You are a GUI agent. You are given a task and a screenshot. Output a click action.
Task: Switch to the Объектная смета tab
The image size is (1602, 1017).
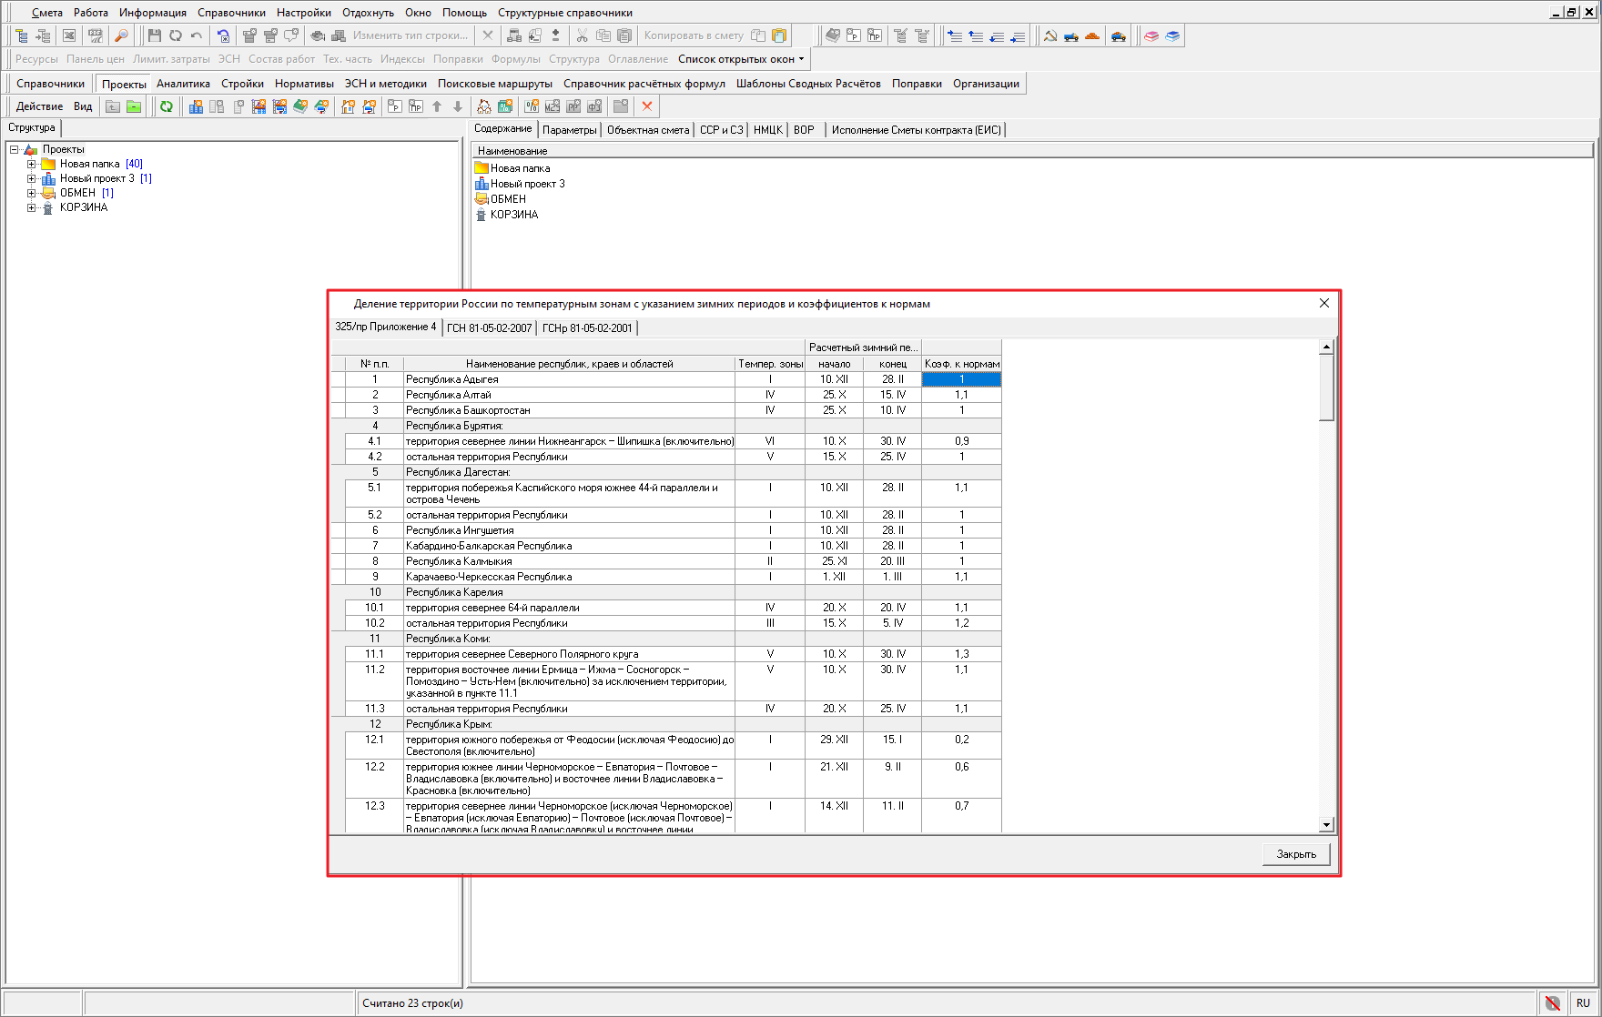pos(647,130)
